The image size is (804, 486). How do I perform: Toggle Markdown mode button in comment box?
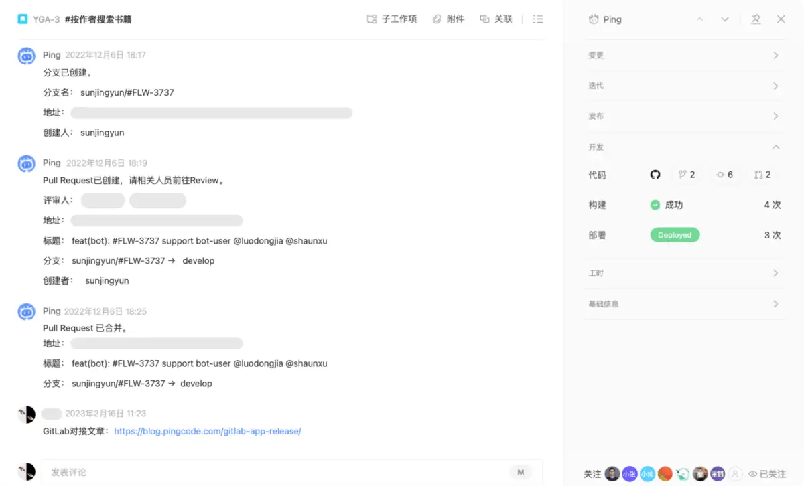point(521,473)
